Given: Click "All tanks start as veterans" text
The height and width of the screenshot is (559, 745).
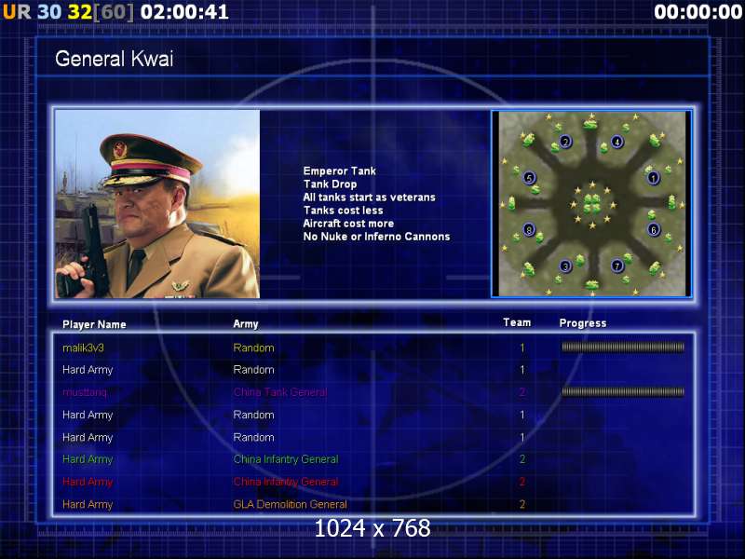Looking at the screenshot, I should (x=369, y=198).
